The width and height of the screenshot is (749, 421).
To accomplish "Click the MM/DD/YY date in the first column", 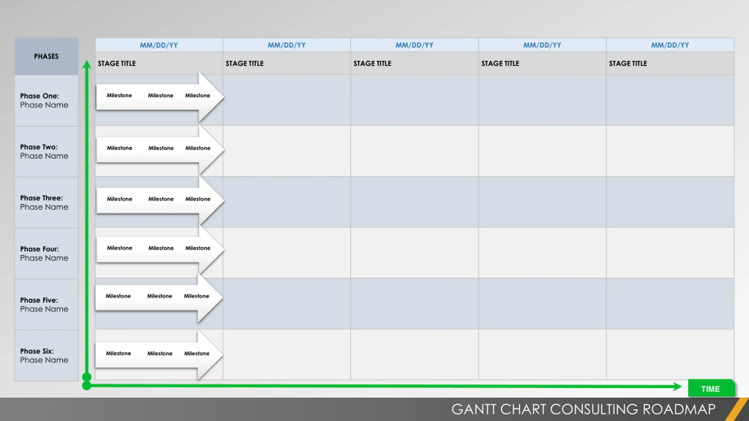I will [159, 45].
